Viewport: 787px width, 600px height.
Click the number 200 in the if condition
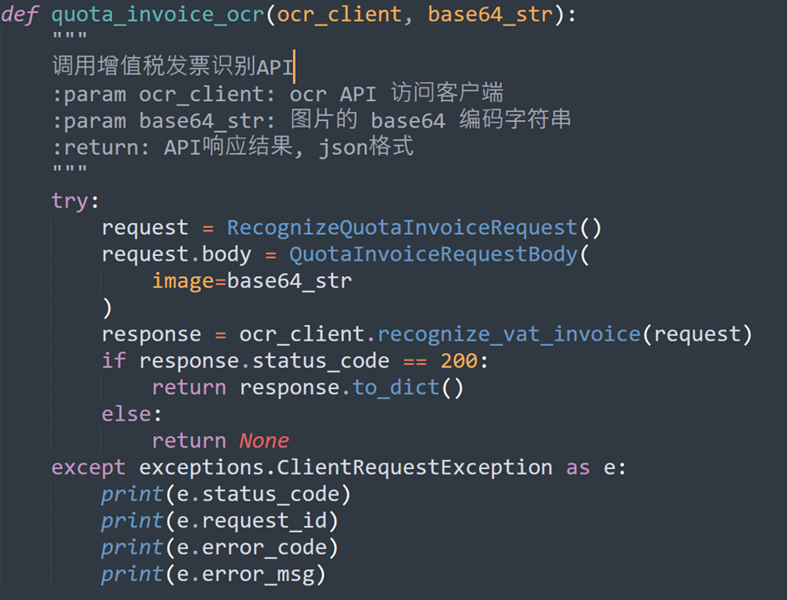click(459, 361)
